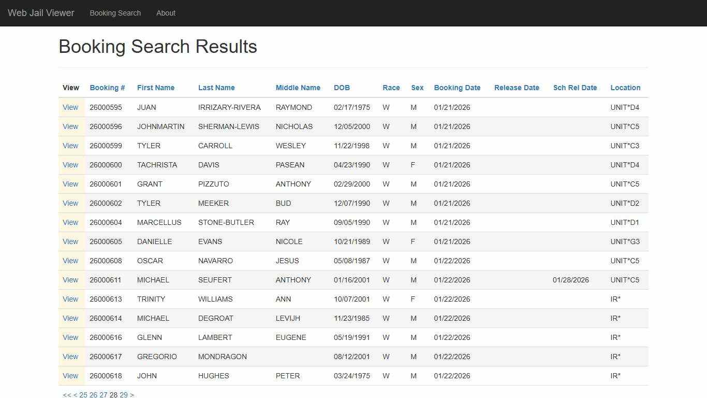This screenshot has height=398, width=707.
Task: Go to the Booking Search menu item
Action: click(x=115, y=13)
